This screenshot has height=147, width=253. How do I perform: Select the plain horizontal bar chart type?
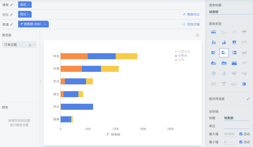pos(213,53)
